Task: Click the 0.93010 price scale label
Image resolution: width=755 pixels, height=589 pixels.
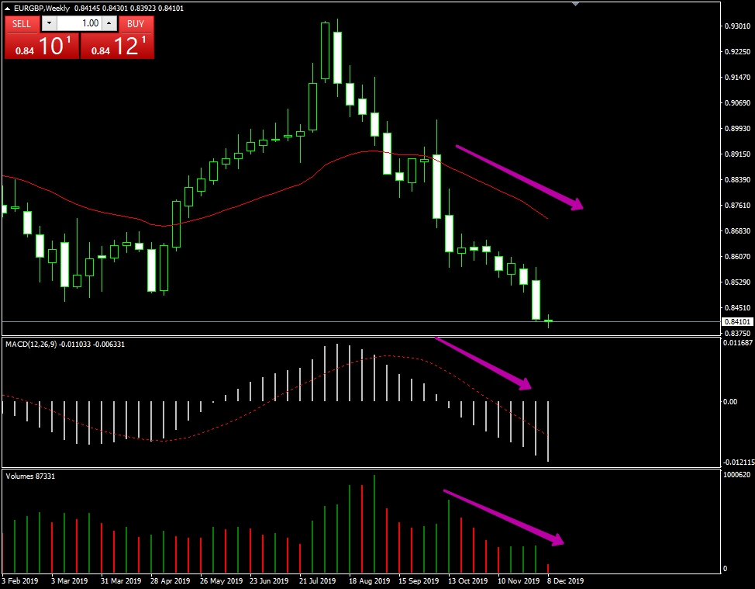Action: 735,26
